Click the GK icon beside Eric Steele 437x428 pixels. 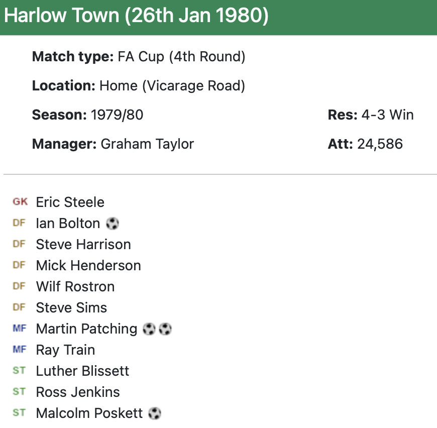[x=20, y=202]
